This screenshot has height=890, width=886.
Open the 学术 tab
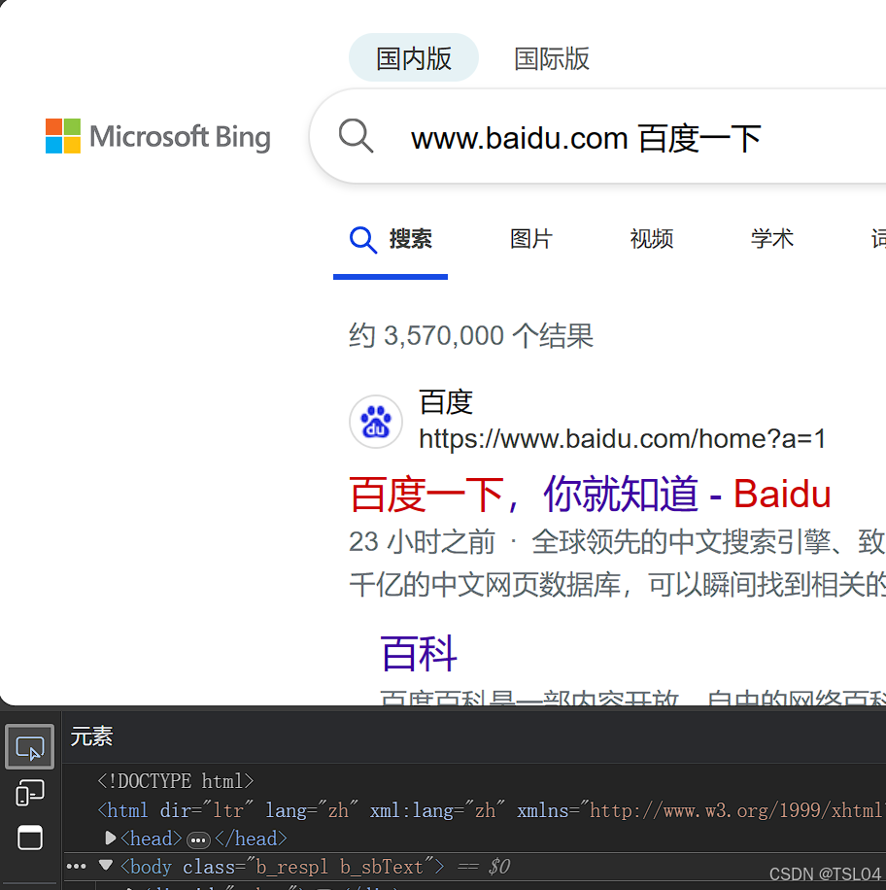pos(772,239)
